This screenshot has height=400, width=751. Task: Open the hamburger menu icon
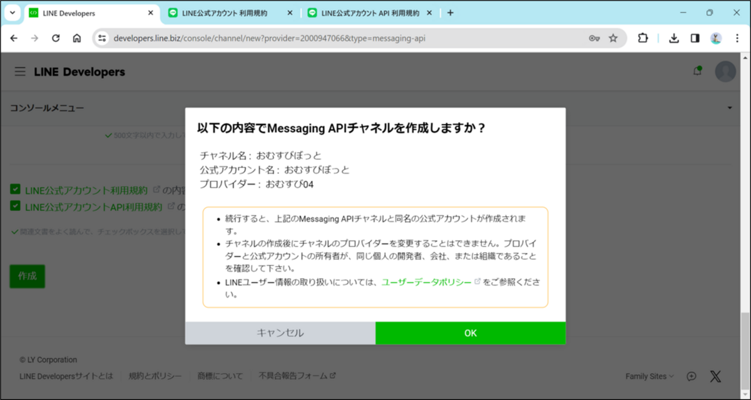click(x=20, y=71)
